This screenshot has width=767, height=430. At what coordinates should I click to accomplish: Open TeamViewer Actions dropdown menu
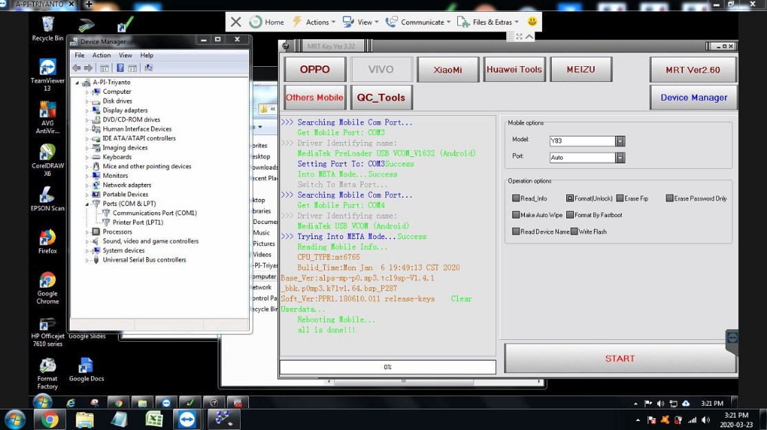coord(314,22)
